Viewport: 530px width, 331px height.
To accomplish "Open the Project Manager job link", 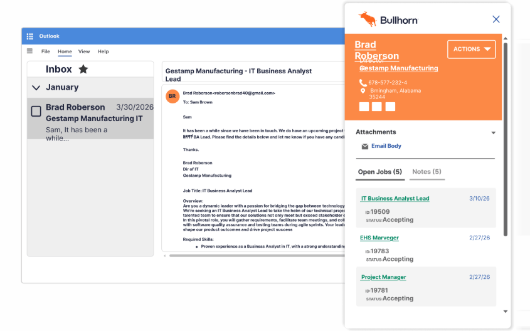I will (x=384, y=277).
